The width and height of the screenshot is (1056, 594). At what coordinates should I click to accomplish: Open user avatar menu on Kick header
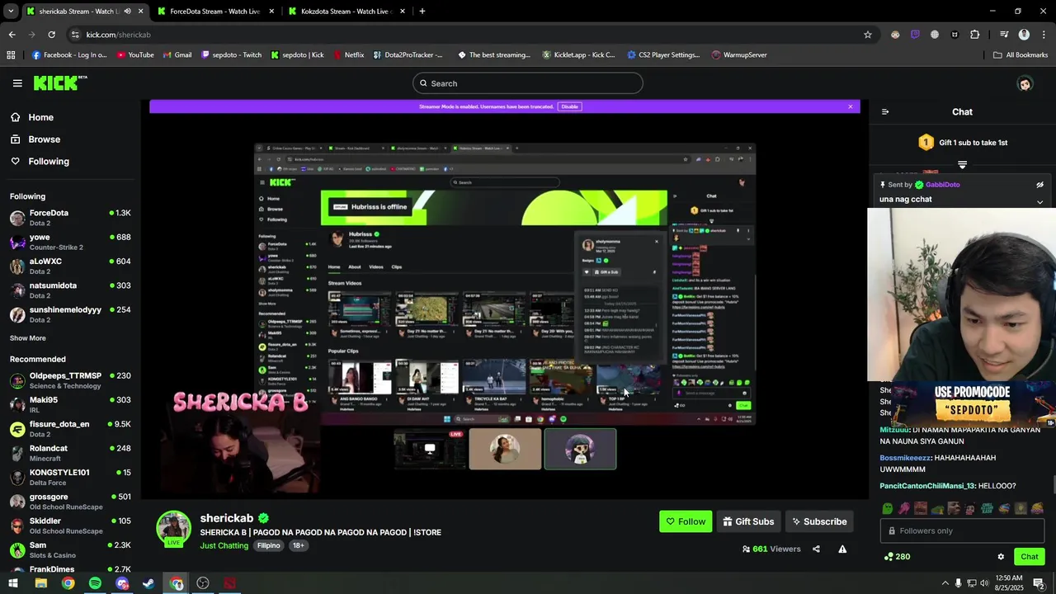pyautogui.click(x=1025, y=83)
